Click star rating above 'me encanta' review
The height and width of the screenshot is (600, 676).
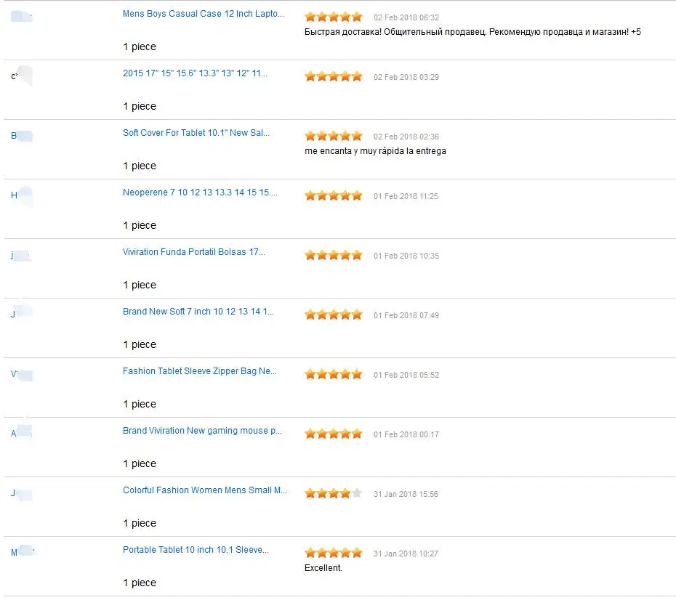pos(333,137)
